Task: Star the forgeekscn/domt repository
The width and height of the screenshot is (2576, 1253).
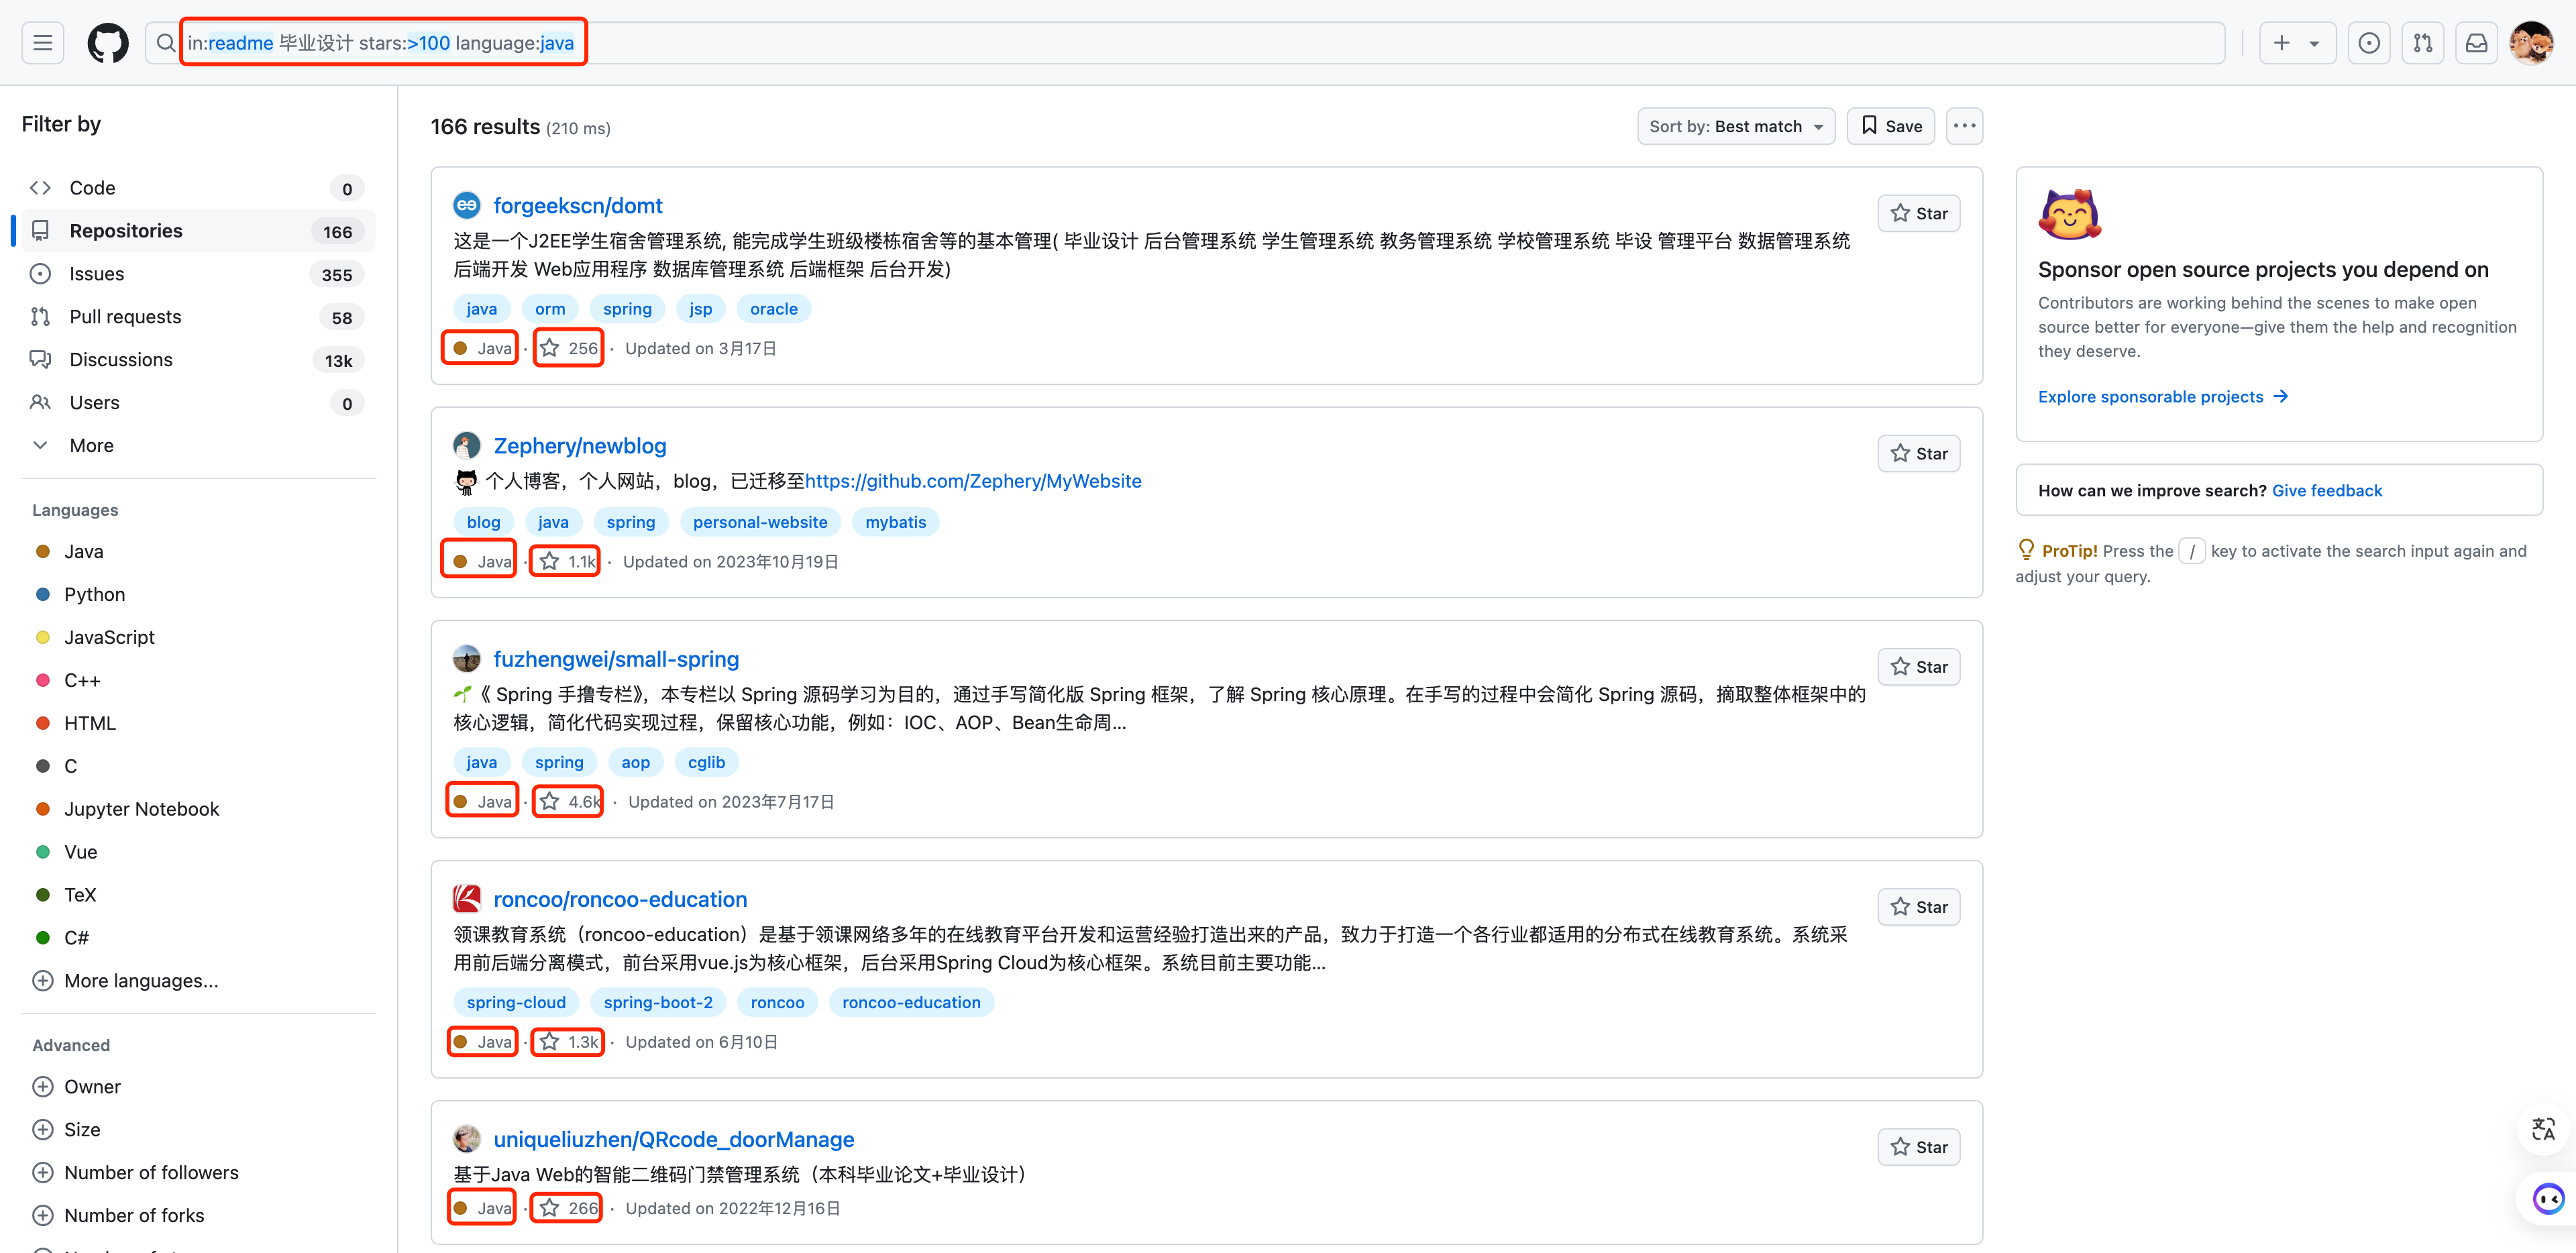Action: pos(1918,213)
